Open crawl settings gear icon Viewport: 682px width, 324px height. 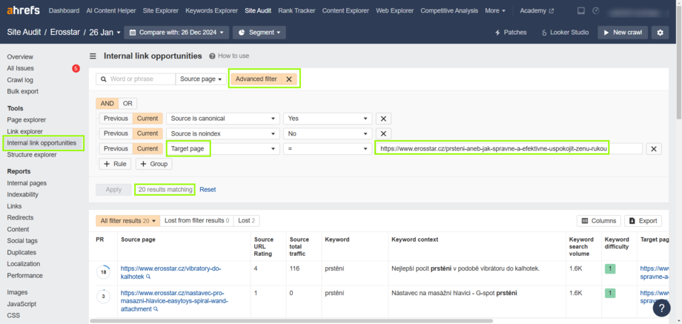[659, 33]
